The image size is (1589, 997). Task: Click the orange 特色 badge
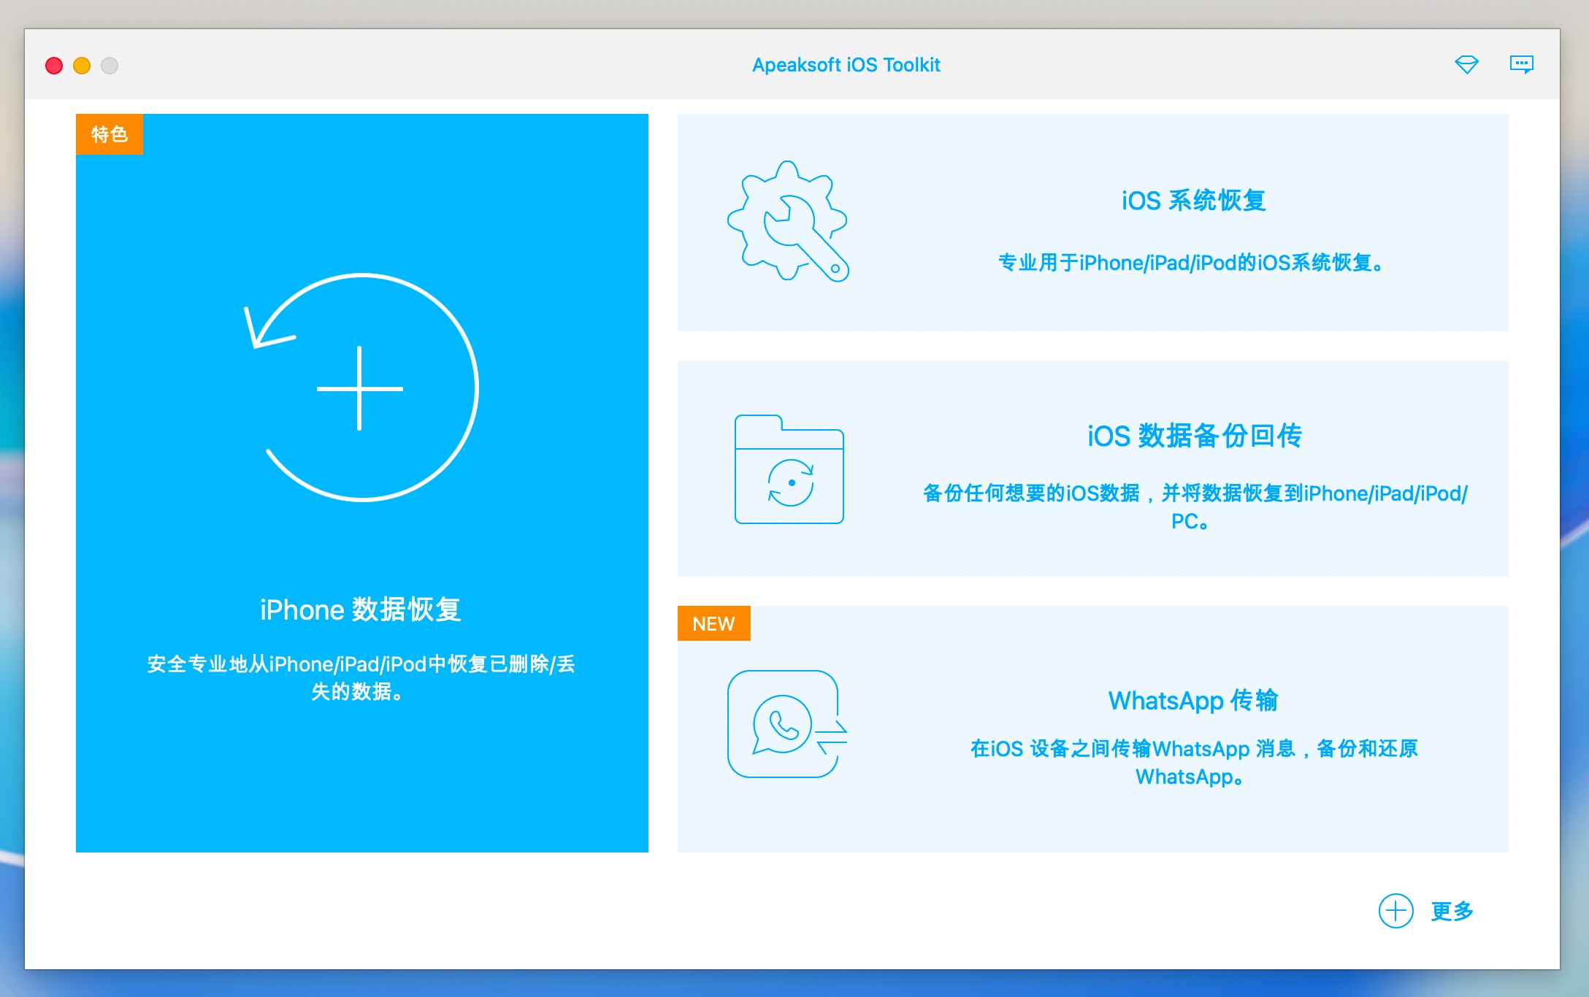(x=110, y=134)
